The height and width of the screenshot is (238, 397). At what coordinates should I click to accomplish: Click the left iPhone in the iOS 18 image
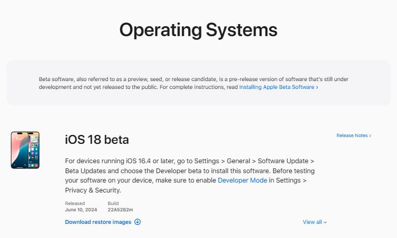pos(19,150)
